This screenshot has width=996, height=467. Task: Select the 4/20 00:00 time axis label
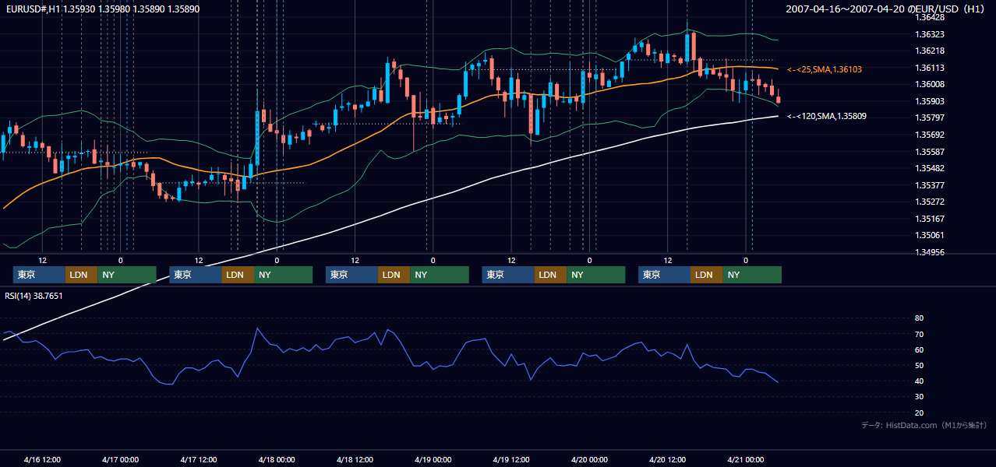pyautogui.click(x=589, y=460)
